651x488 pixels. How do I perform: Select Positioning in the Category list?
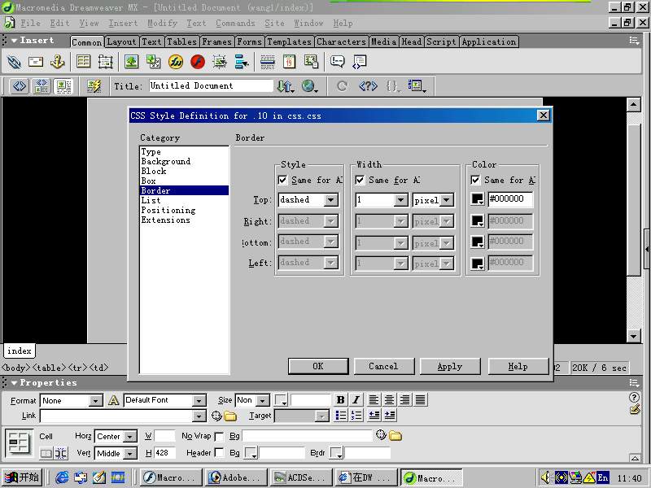pos(168,211)
